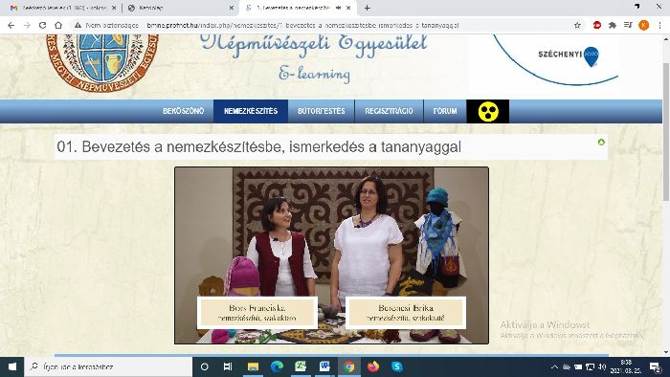Open the Chrome profile avatar icon
The height and width of the screenshot is (377, 670).
(643, 25)
